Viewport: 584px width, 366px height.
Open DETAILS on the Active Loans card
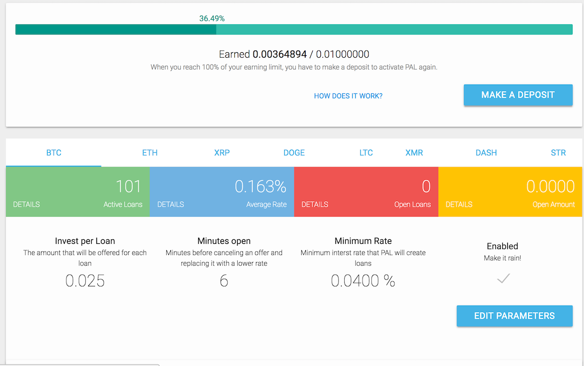point(26,204)
